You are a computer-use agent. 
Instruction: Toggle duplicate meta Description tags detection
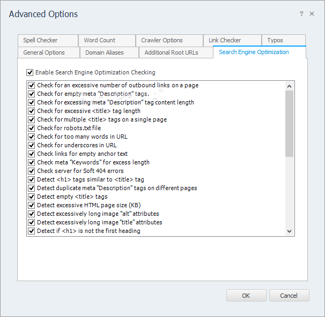(x=31, y=188)
